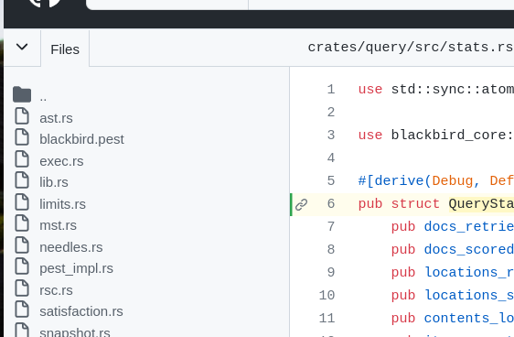Select line number 3
Screen dimensions: 514x337
coord(331,136)
